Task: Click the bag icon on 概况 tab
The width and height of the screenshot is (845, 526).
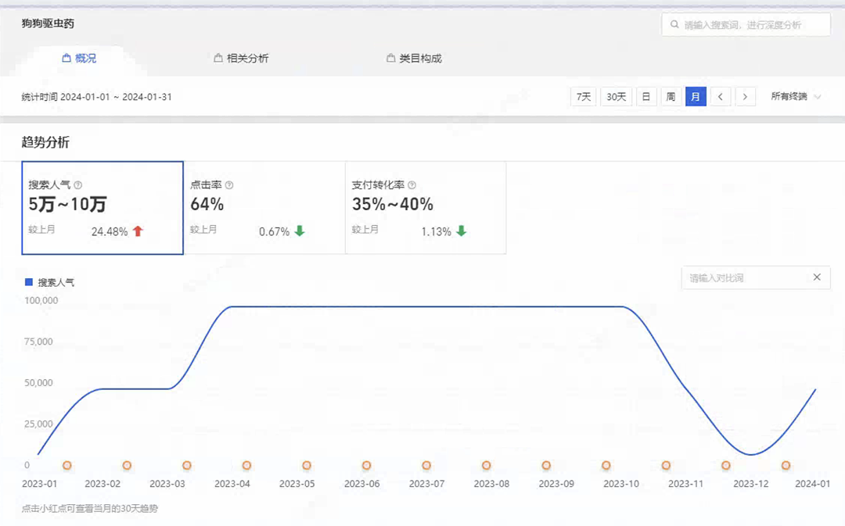Action: pos(67,58)
